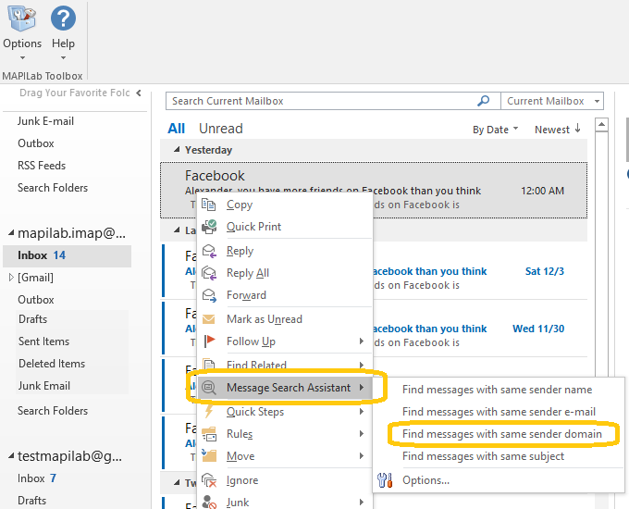The height and width of the screenshot is (509, 629).
Task: Open the Junk Email folder
Action: [x=44, y=386]
